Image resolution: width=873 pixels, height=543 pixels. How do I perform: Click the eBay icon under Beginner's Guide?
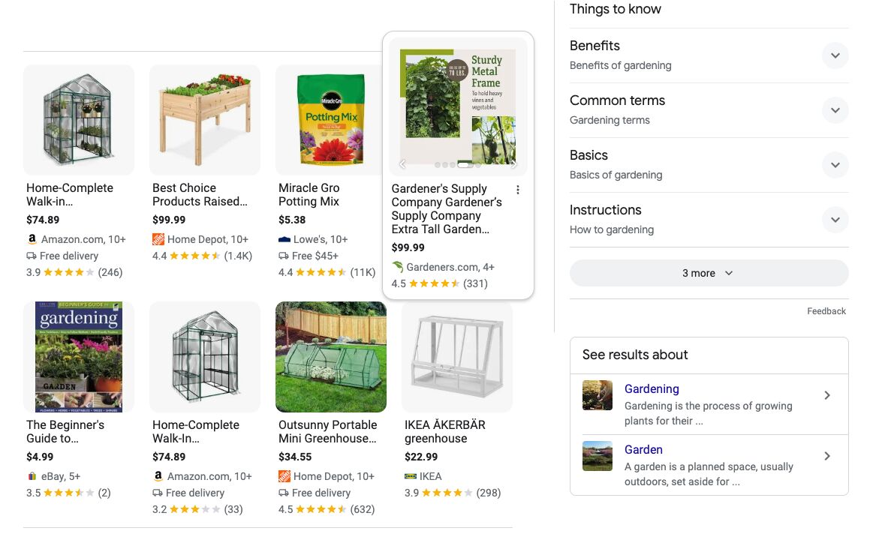(x=32, y=475)
